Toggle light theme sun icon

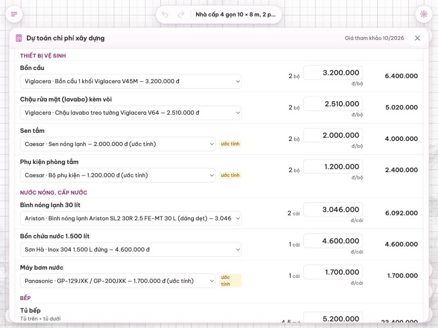[424, 14]
